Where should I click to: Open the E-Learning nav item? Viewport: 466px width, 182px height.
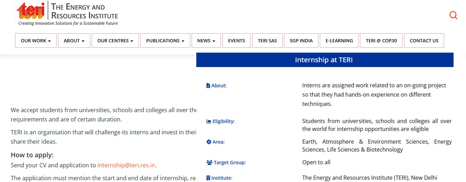[x=339, y=41]
